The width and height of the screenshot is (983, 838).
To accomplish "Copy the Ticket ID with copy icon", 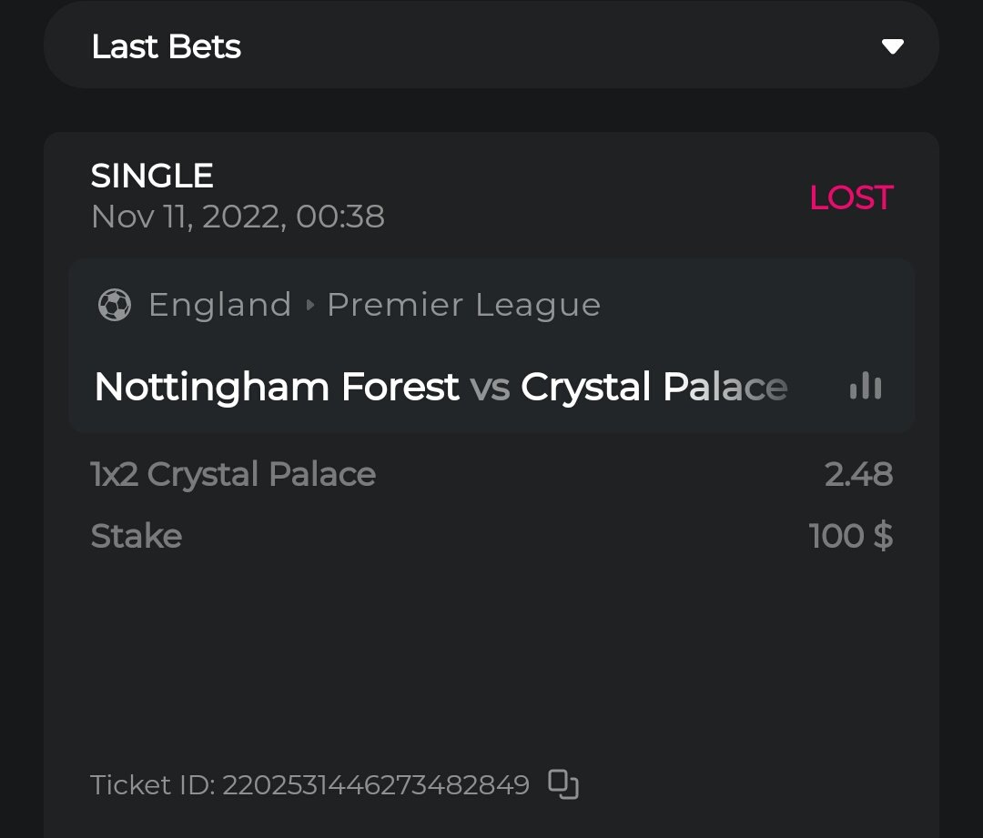I will [563, 783].
